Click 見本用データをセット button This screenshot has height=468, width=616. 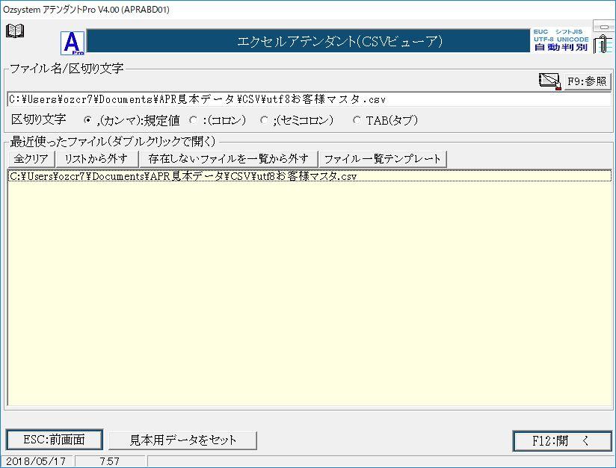(182, 440)
